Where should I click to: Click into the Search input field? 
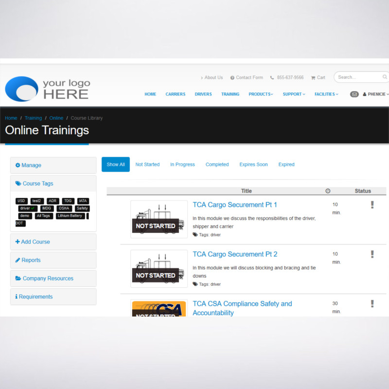[x=357, y=77]
